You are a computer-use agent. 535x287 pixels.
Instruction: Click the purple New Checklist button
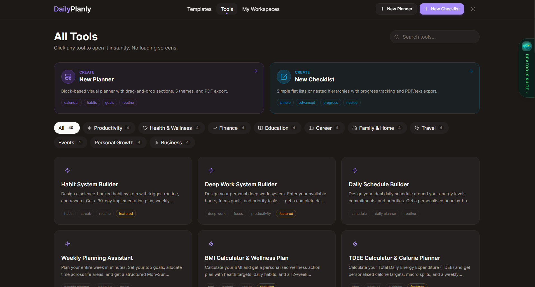(x=442, y=9)
